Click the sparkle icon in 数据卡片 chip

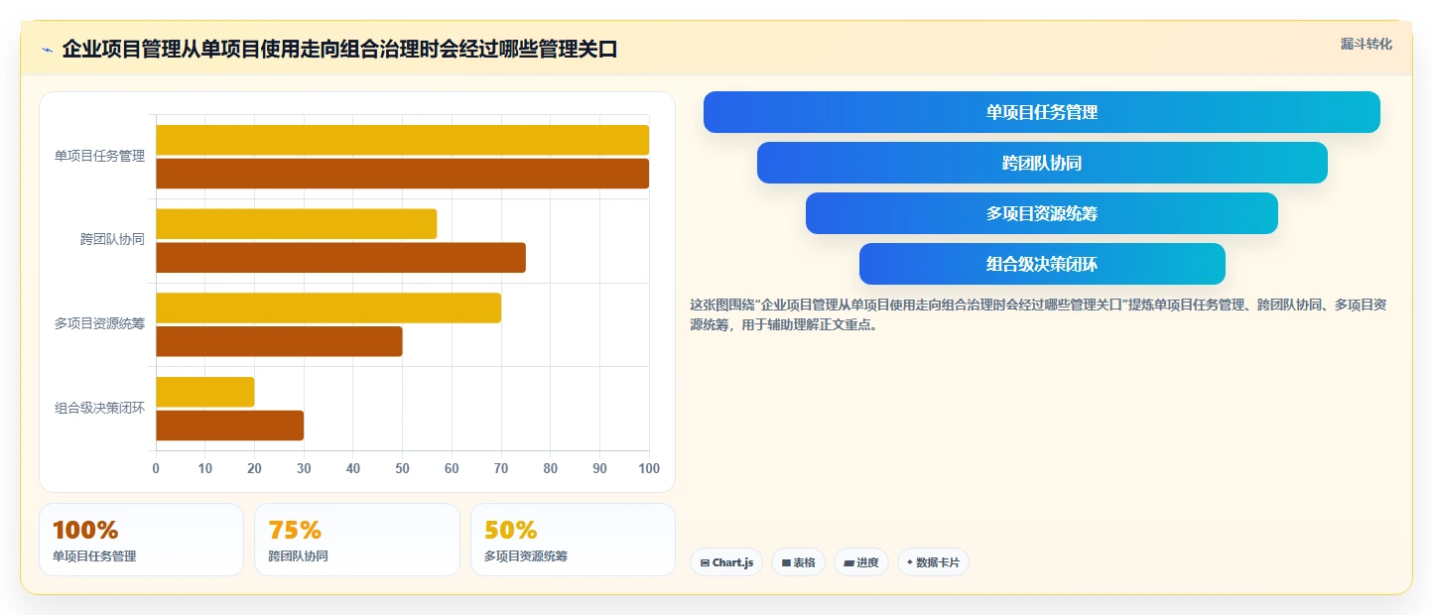pyautogui.click(x=910, y=562)
